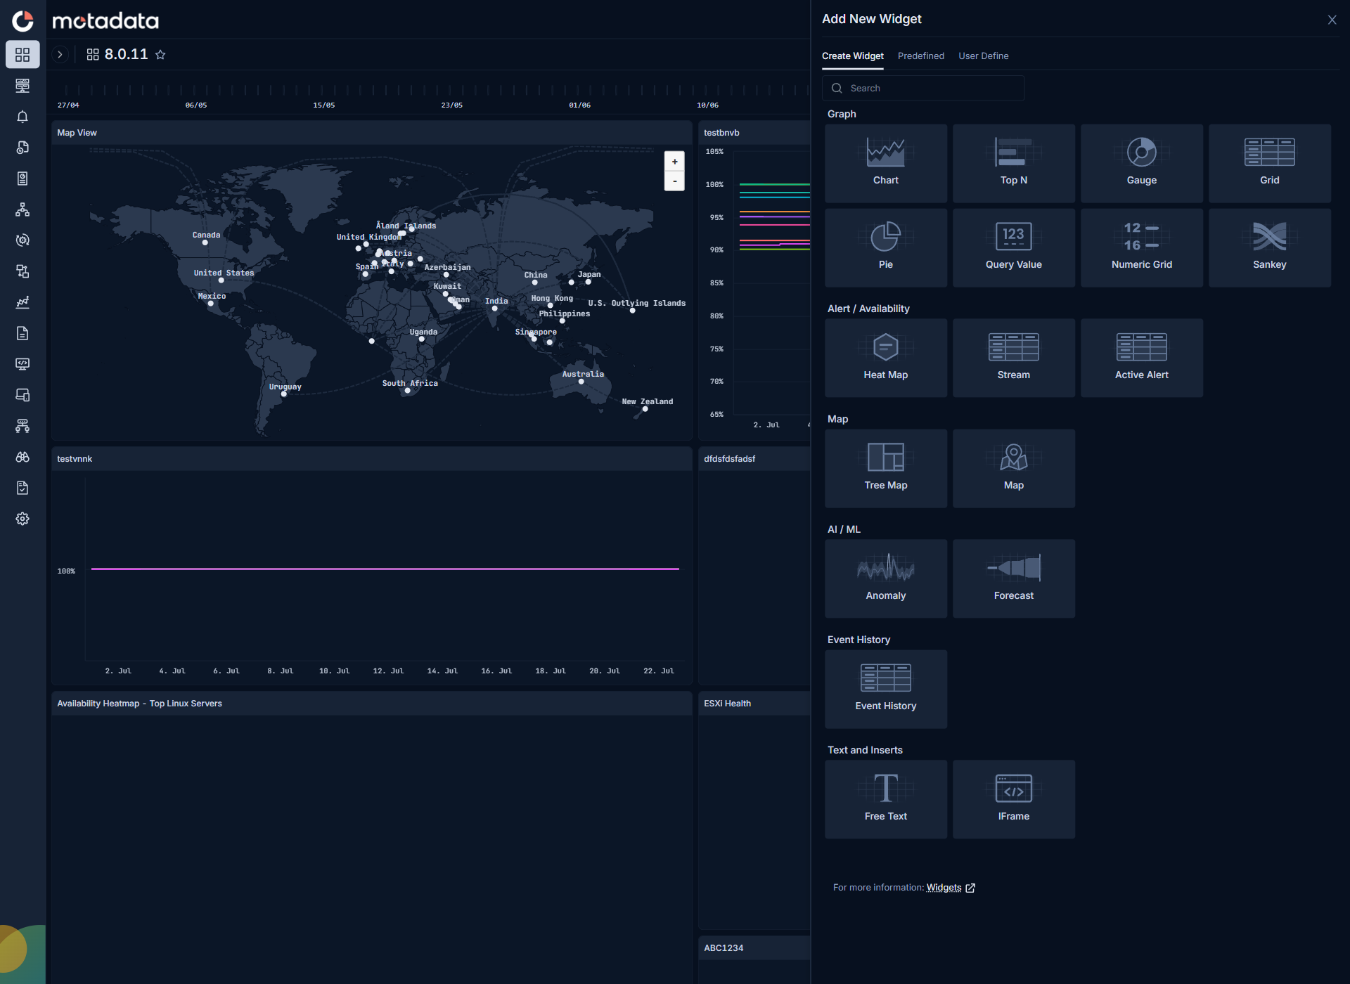Add a Pie widget
The width and height of the screenshot is (1350, 984).
click(885, 247)
